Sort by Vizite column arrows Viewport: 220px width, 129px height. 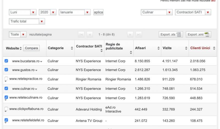(186, 48)
